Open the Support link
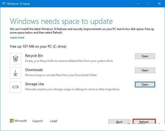The height and width of the screenshot is (131, 165). [x=38, y=121]
